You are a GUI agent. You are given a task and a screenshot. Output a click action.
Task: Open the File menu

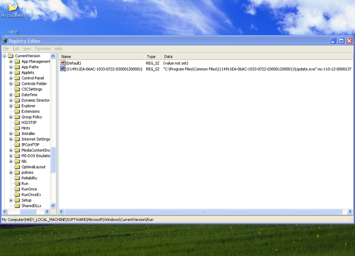tap(6, 49)
